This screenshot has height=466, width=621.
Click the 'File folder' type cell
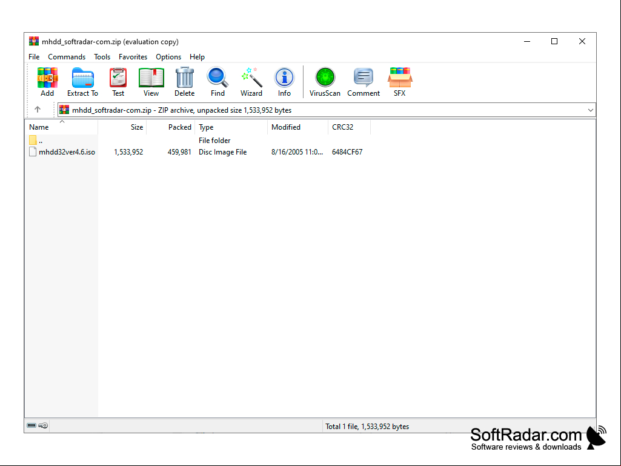point(214,140)
